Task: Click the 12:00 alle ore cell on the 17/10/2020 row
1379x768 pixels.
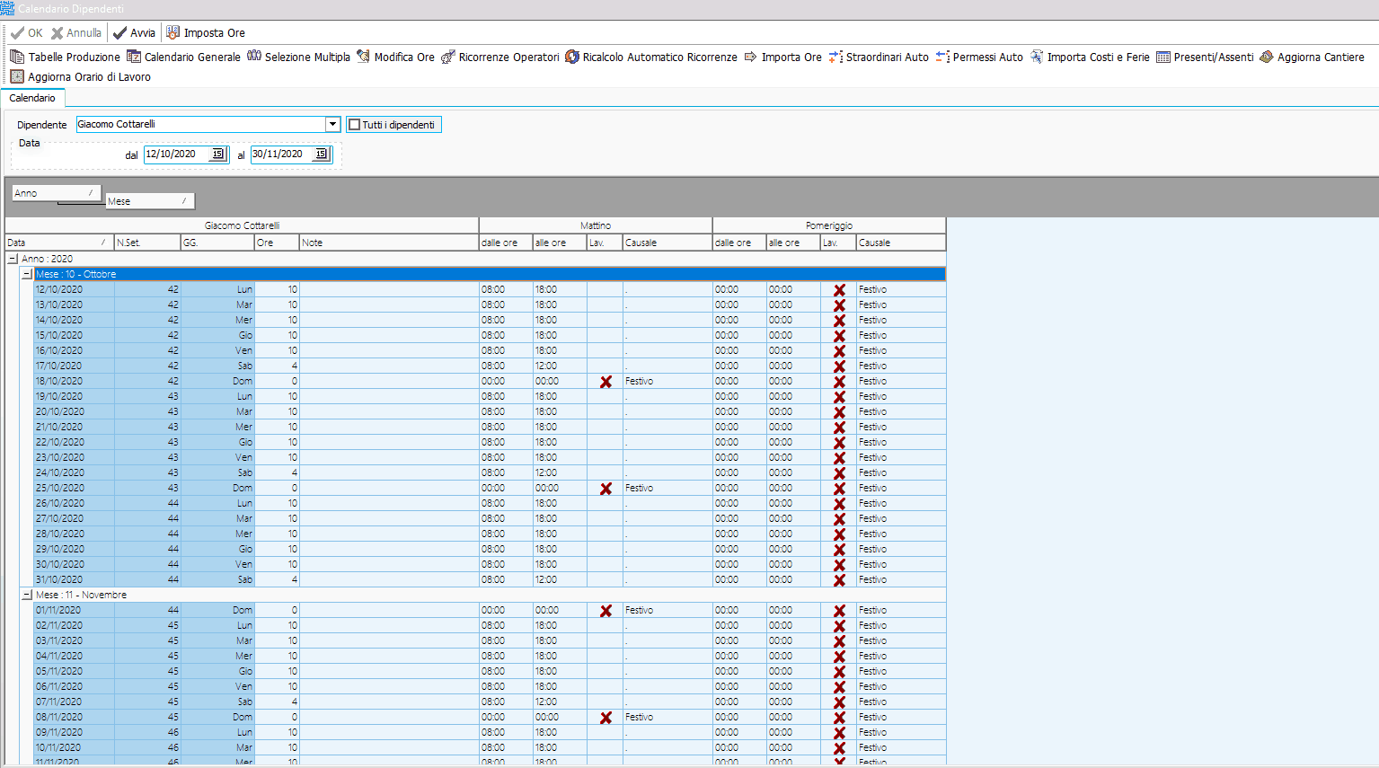Action: 560,366
